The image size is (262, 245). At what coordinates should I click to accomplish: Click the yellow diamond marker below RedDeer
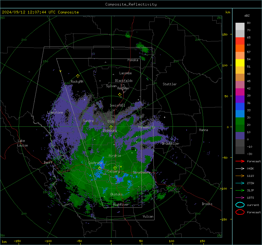tap(120, 95)
